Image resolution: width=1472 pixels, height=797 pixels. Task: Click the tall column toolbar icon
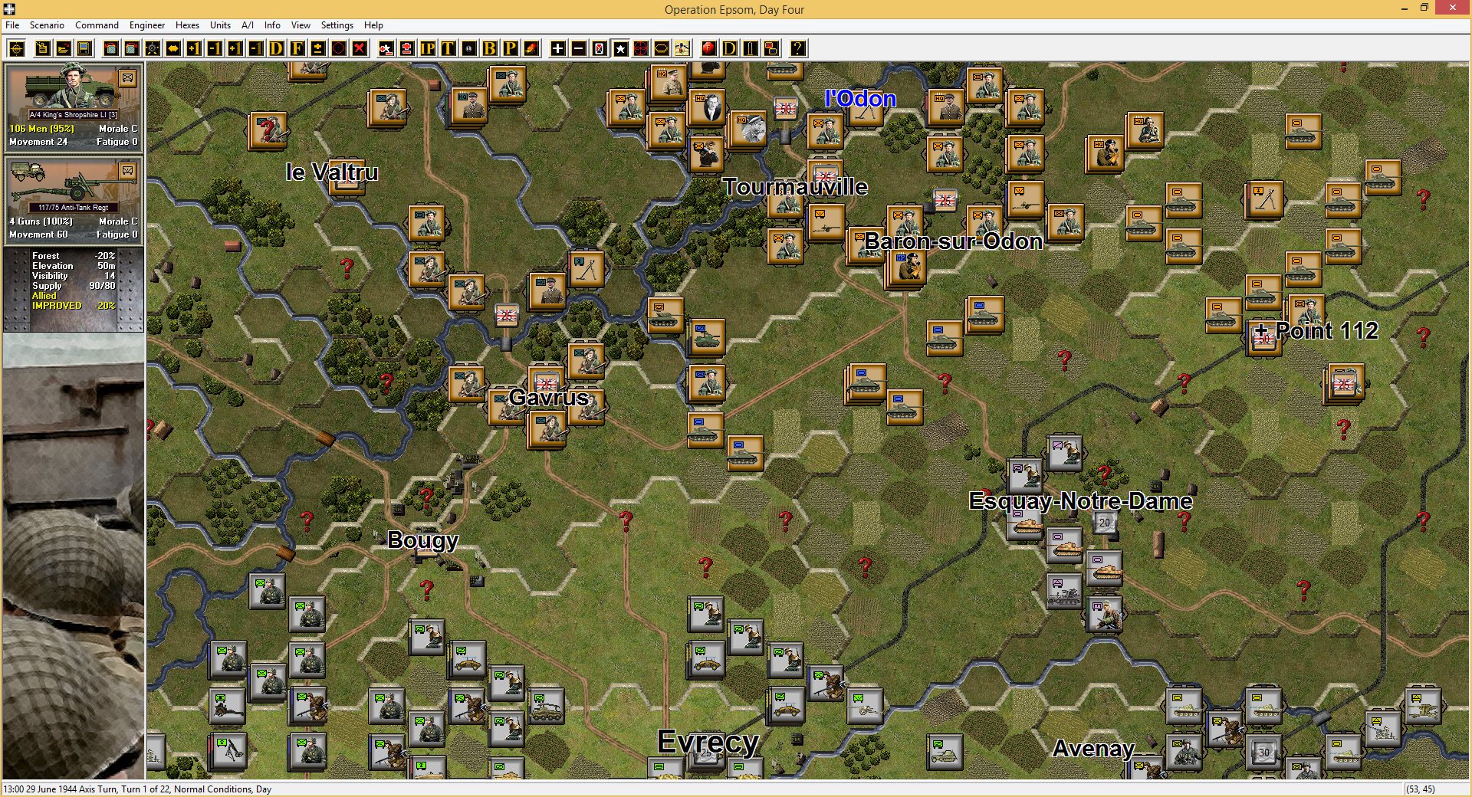751,49
